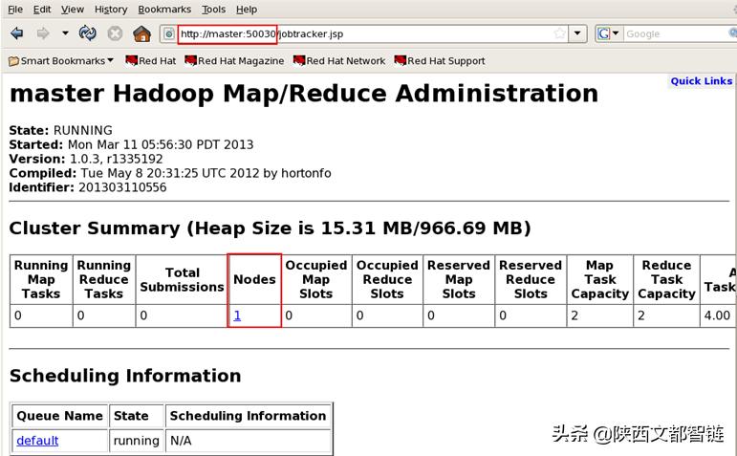Viewport: 737px width, 456px height.
Task: Open the back/forward history dropdown arrow
Action: pyautogui.click(x=65, y=33)
